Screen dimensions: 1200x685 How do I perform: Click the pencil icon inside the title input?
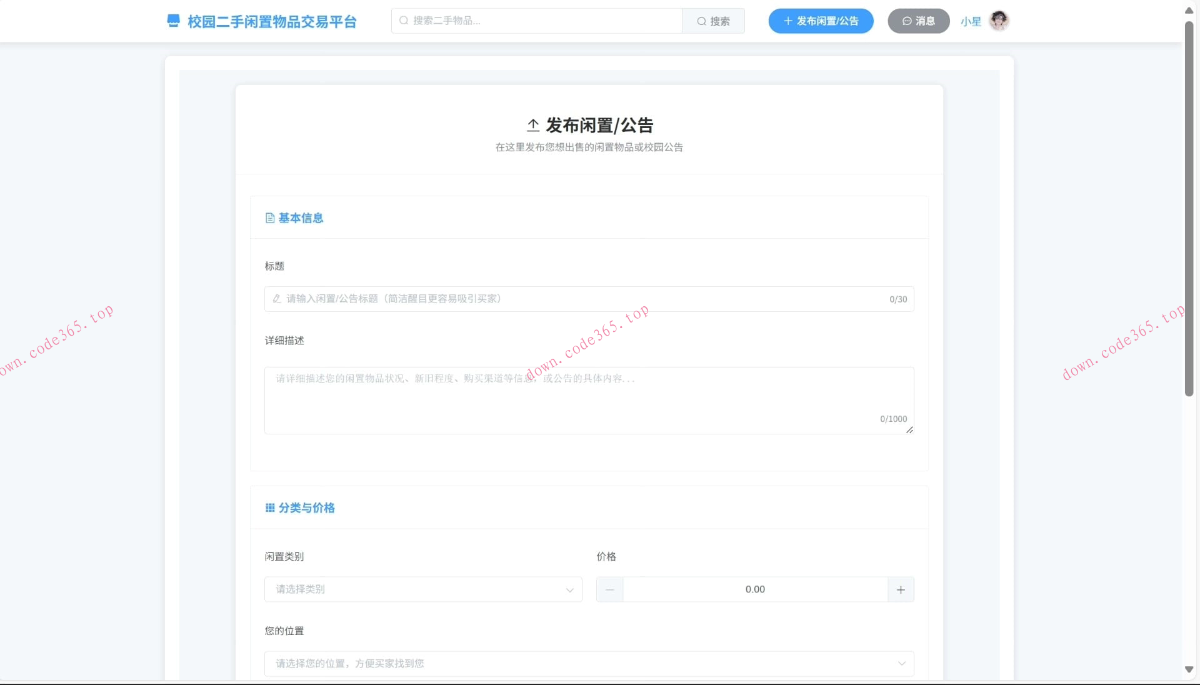coord(276,299)
